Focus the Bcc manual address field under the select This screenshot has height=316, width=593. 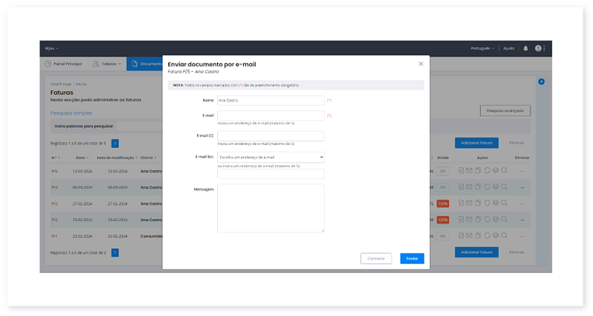(x=271, y=174)
